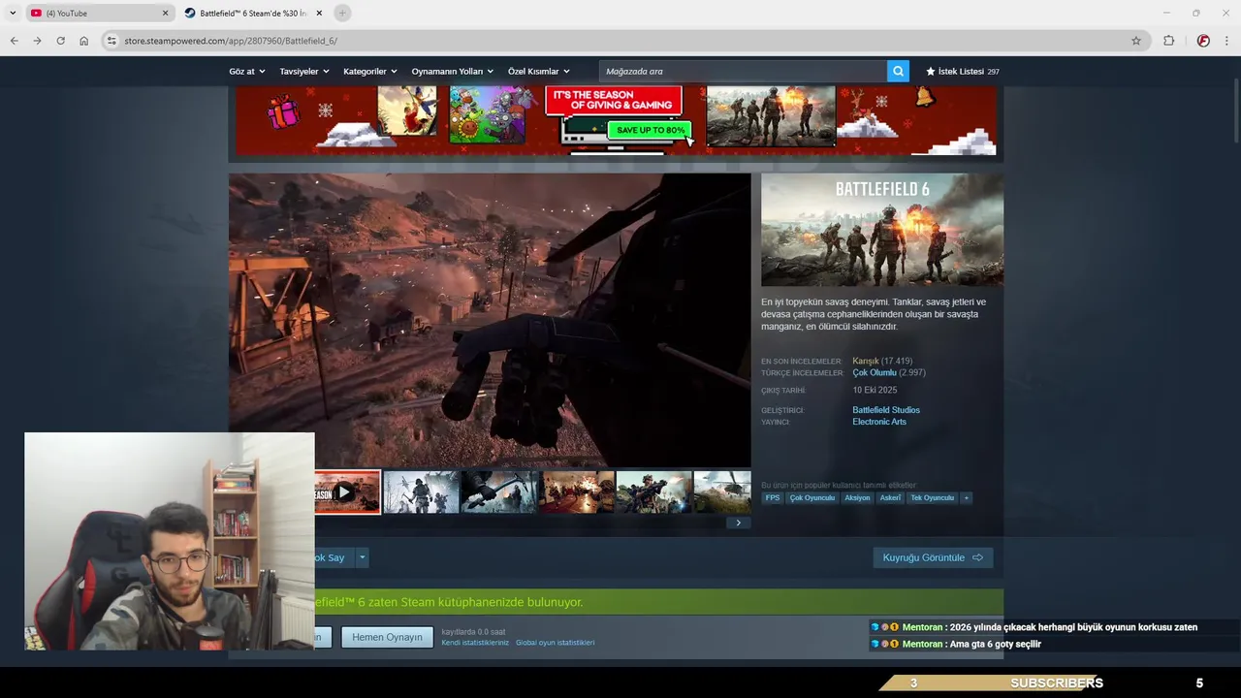This screenshot has width=1241, height=698.
Task: Expand the Kategoriler menu
Action: click(x=371, y=71)
